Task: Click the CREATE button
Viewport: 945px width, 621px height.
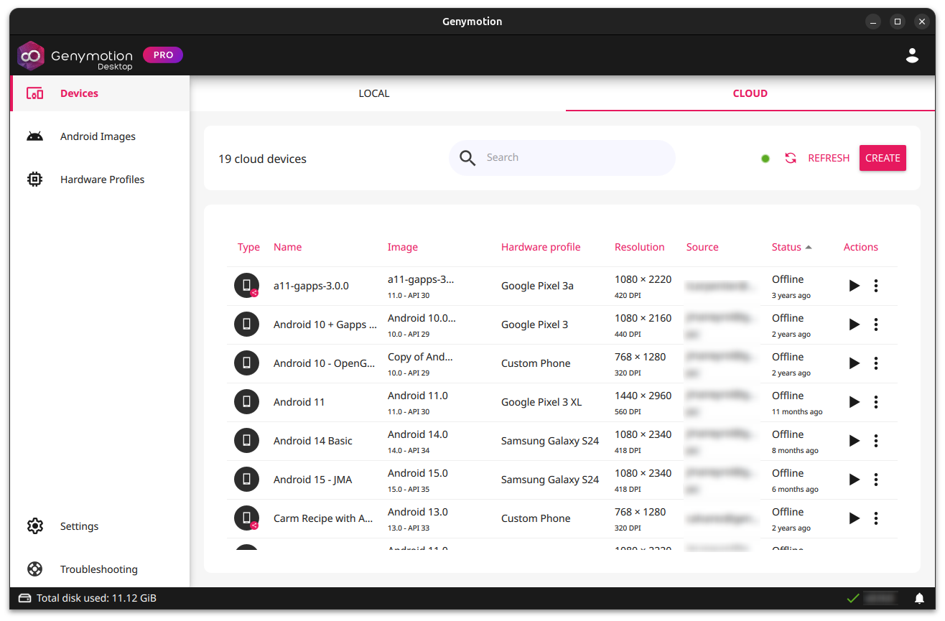Action: (x=883, y=157)
